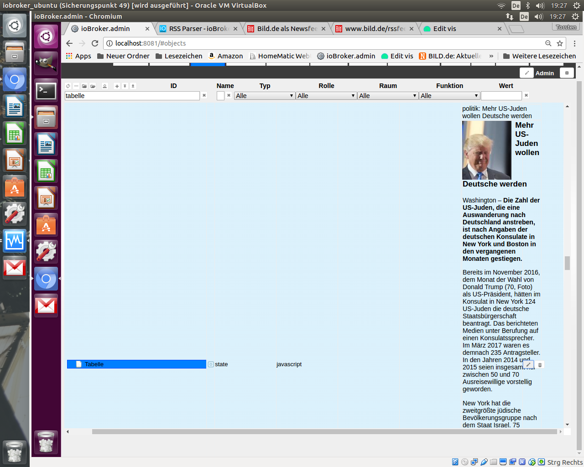Open the Raum filter dropdown
Image resolution: width=584 pixels, height=467 pixels.
click(388, 96)
